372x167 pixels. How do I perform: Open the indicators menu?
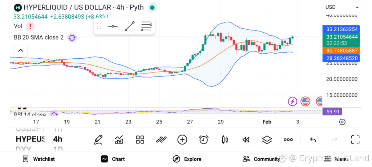pos(119,139)
